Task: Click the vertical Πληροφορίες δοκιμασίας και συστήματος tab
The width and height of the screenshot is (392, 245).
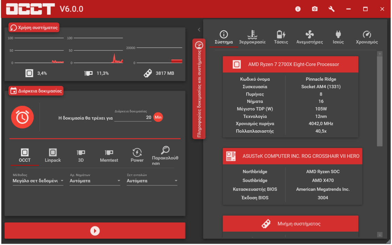Action: click(199, 89)
